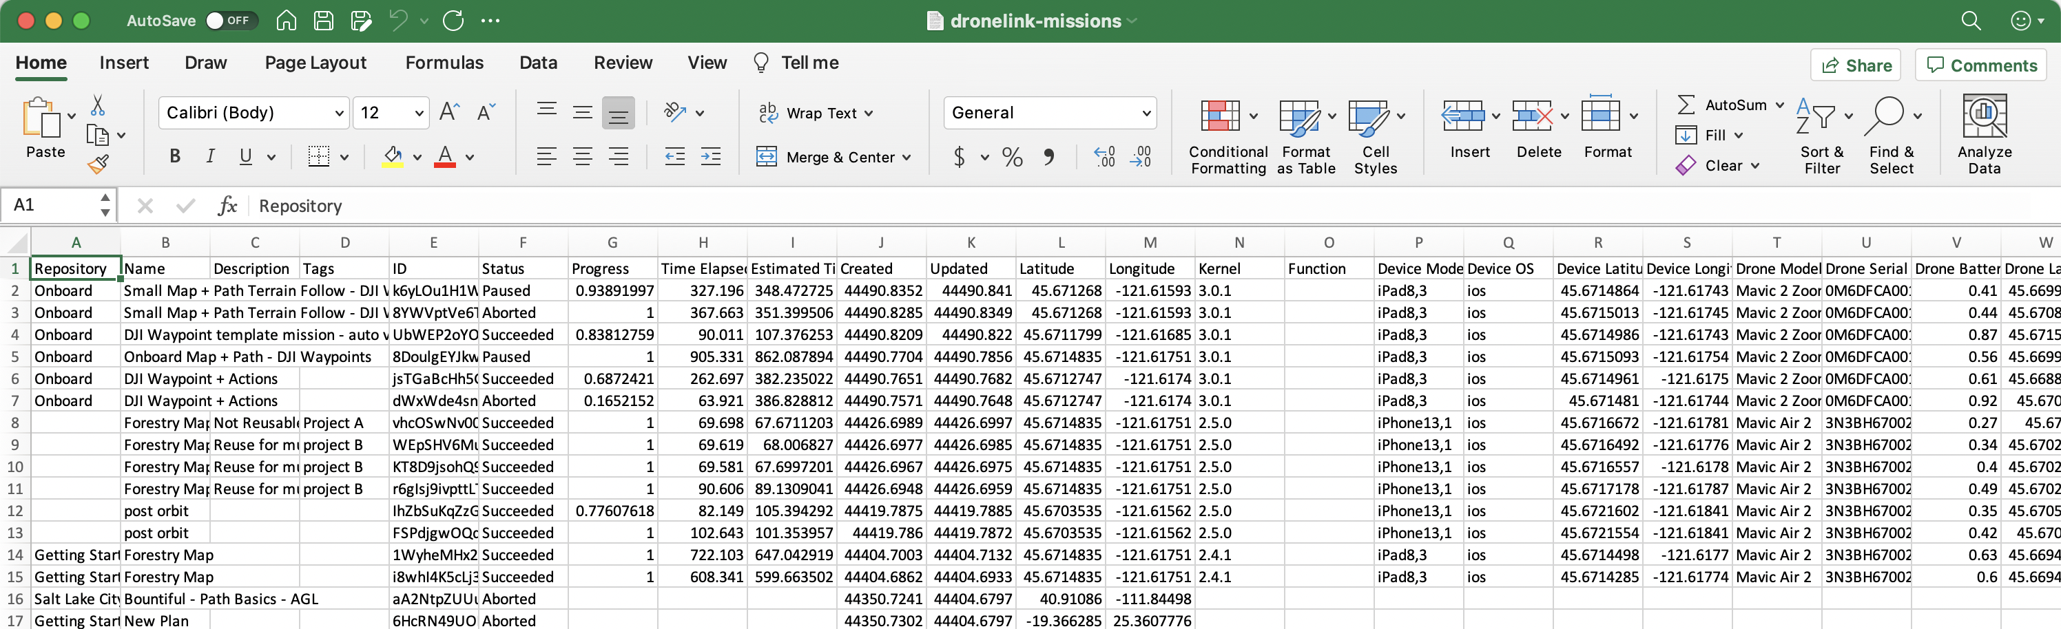The height and width of the screenshot is (629, 2061).
Task: Click the Format Painter brush icon
Action: pyautogui.click(x=98, y=164)
